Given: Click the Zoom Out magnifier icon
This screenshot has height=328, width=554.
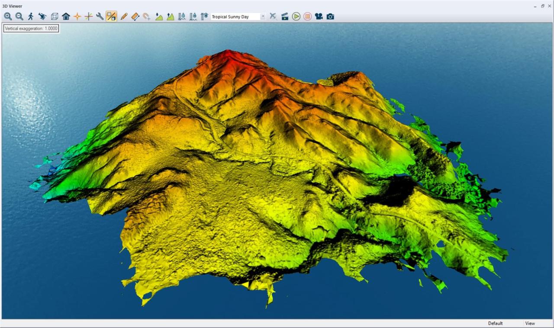Looking at the screenshot, I should point(19,16).
